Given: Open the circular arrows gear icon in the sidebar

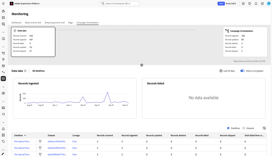Looking at the screenshot, I should [x=3, y=114].
